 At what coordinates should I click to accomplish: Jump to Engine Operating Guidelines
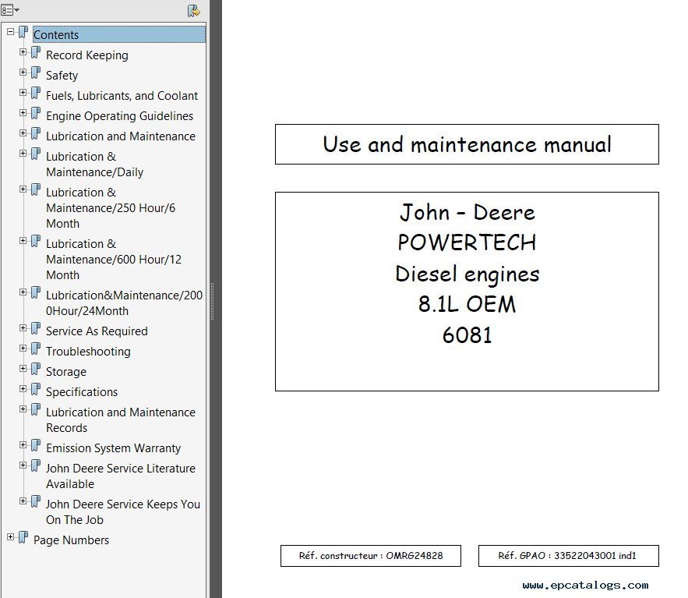(x=119, y=116)
